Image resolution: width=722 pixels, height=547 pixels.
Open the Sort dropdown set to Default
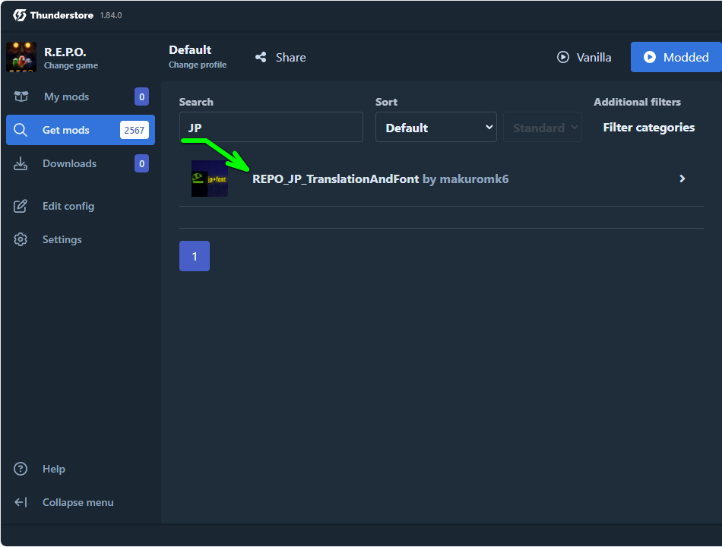435,127
